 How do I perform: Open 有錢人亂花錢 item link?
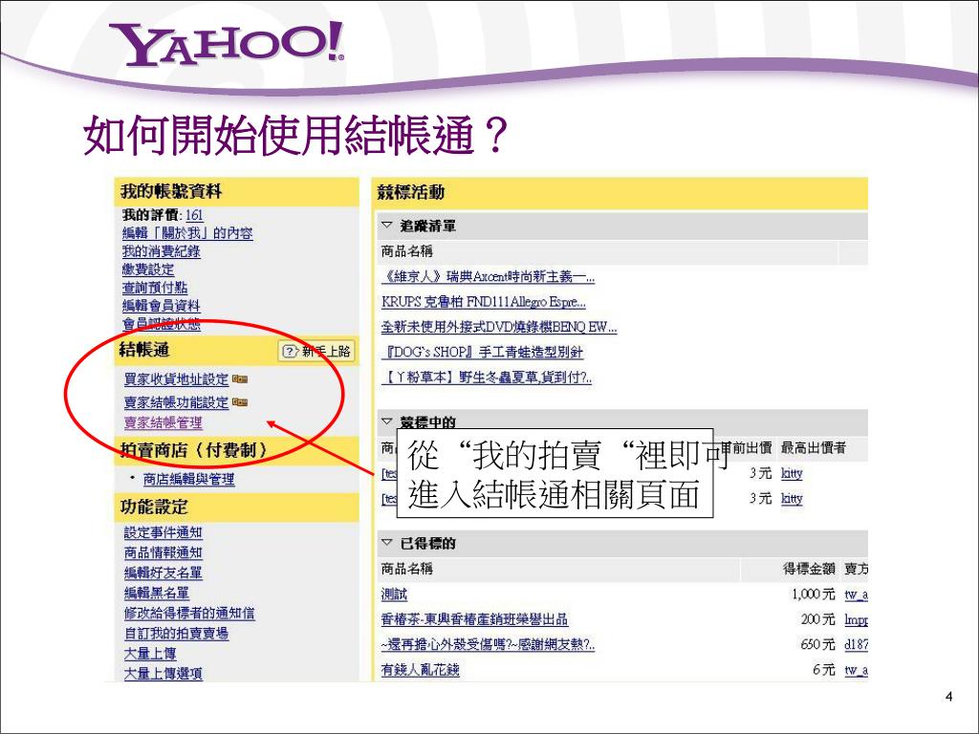tap(421, 670)
